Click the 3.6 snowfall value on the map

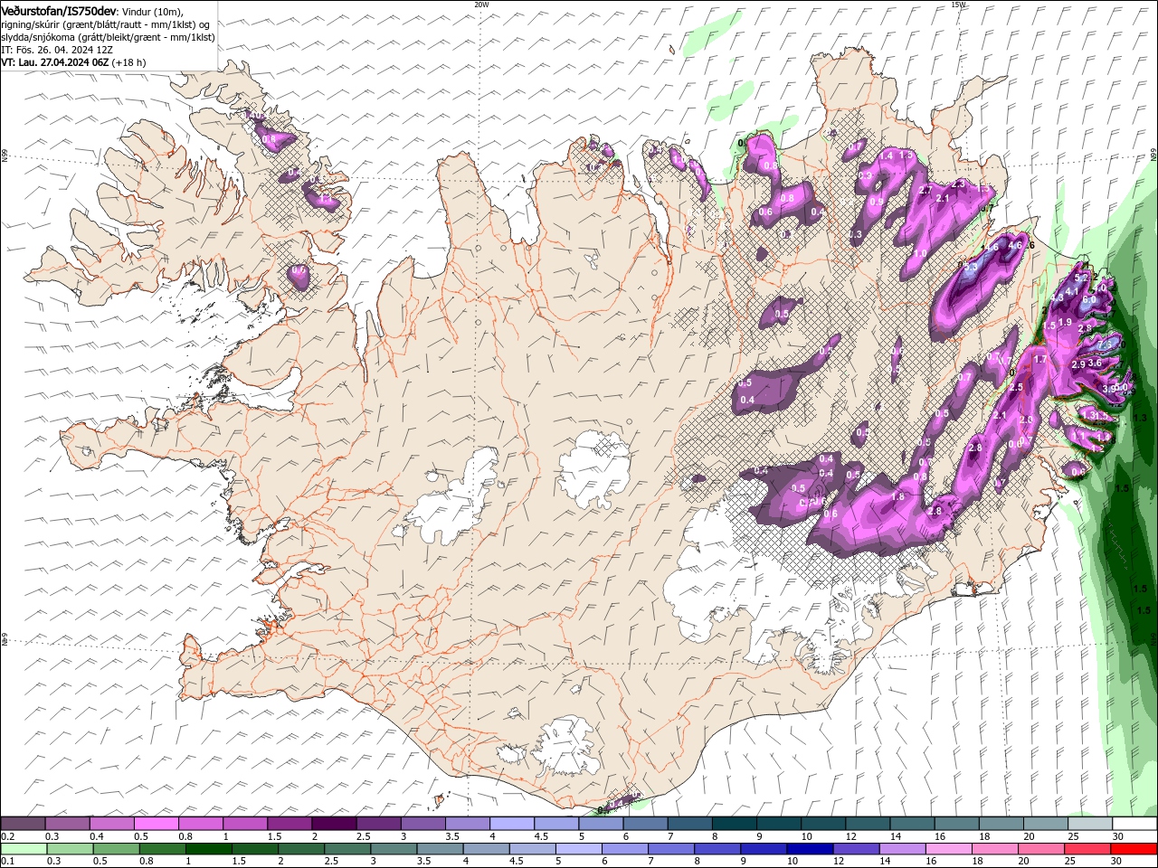click(1095, 363)
